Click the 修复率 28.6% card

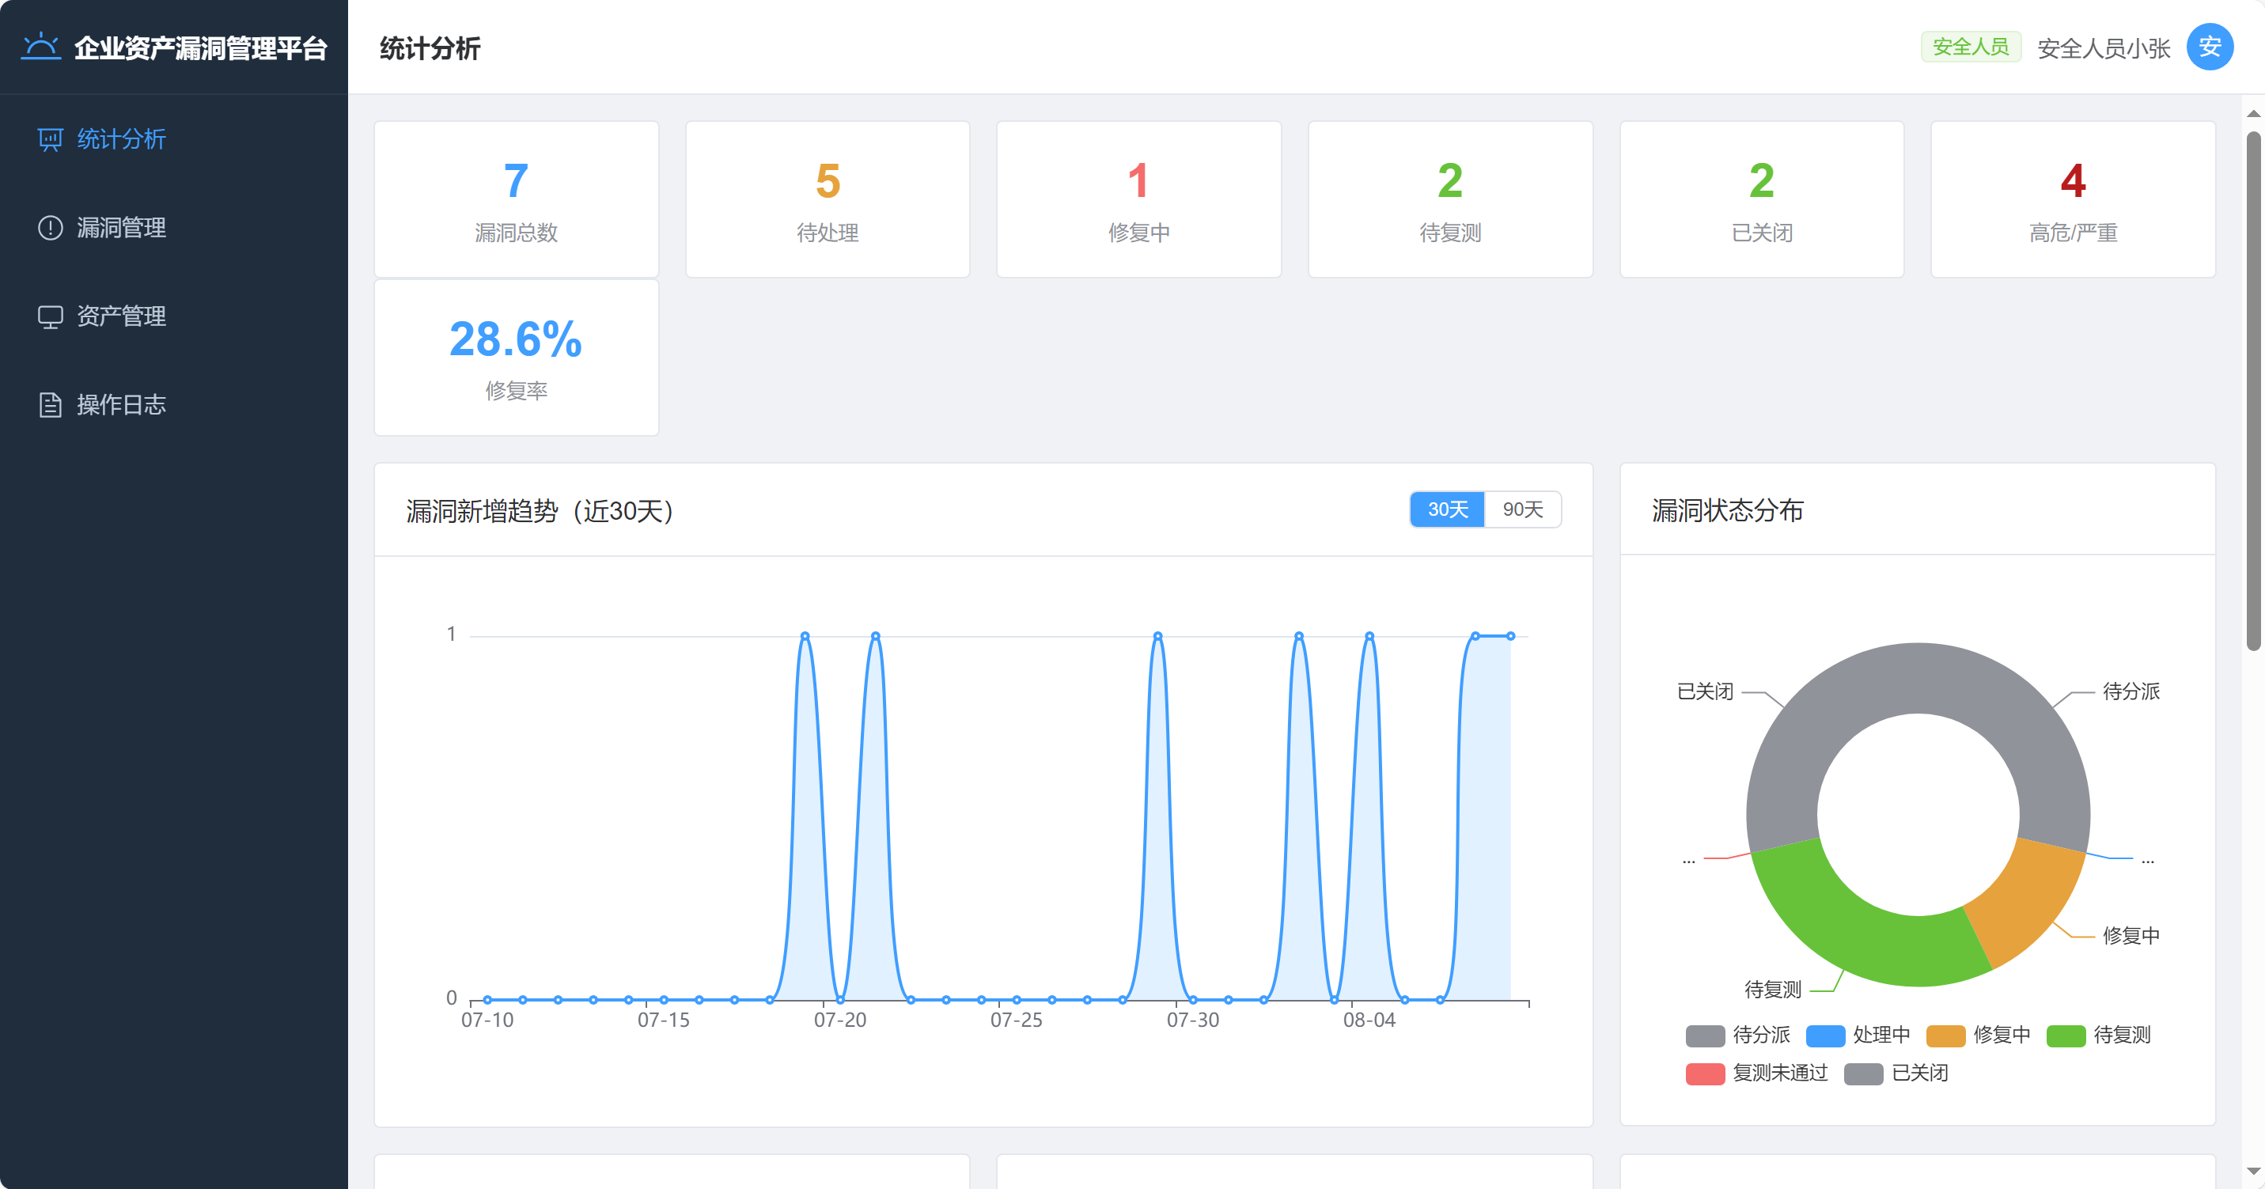click(516, 357)
